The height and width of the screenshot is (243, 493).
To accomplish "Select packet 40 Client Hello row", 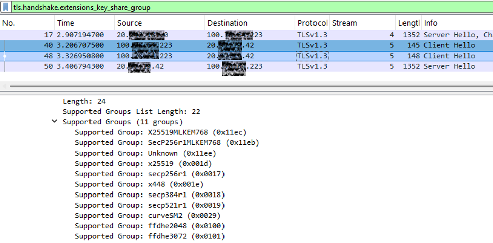I will click(x=247, y=45).
